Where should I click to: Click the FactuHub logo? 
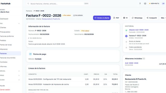click(x=5, y=4)
